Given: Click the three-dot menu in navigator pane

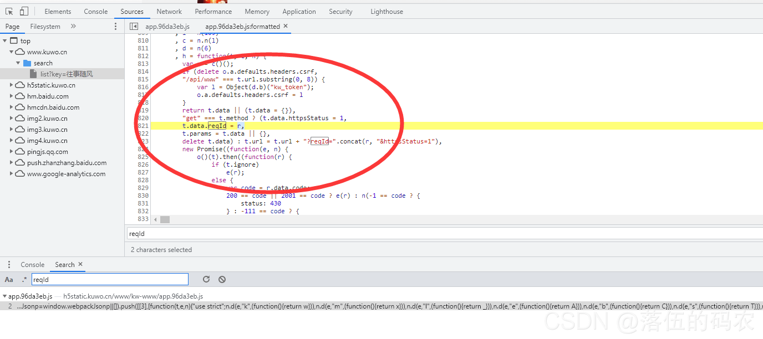Looking at the screenshot, I should point(115,26).
